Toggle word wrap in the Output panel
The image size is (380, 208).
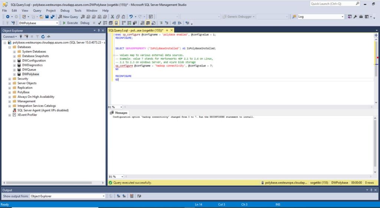point(139,196)
